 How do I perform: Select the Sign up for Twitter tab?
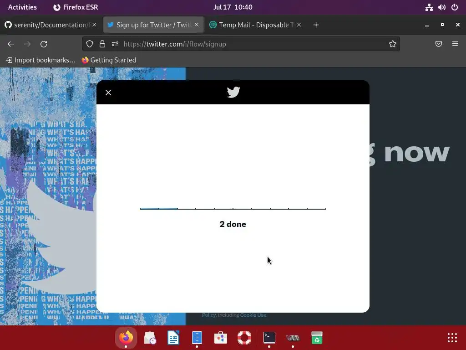pos(154,25)
